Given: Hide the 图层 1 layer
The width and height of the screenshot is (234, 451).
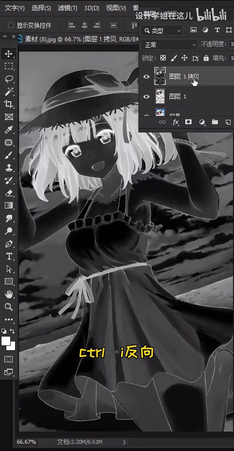Looking at the screenshot, I should [147, 97].
